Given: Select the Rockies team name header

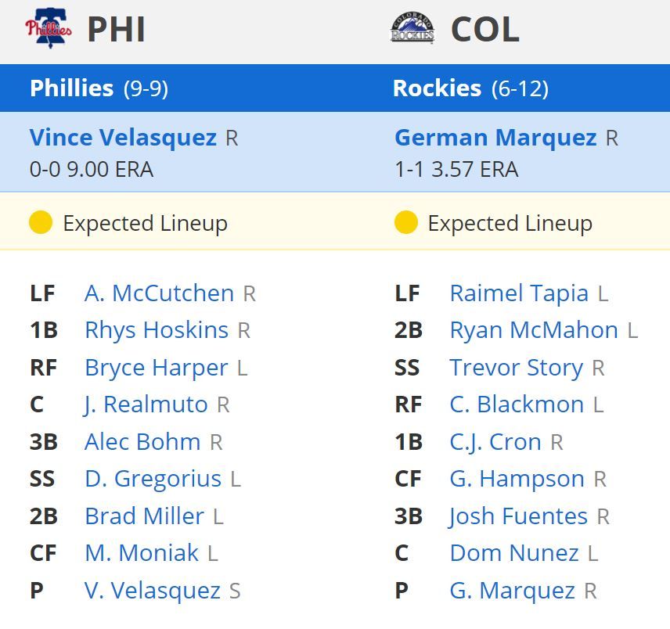Looking at the screenshot, I should click(x=437, y=88).
